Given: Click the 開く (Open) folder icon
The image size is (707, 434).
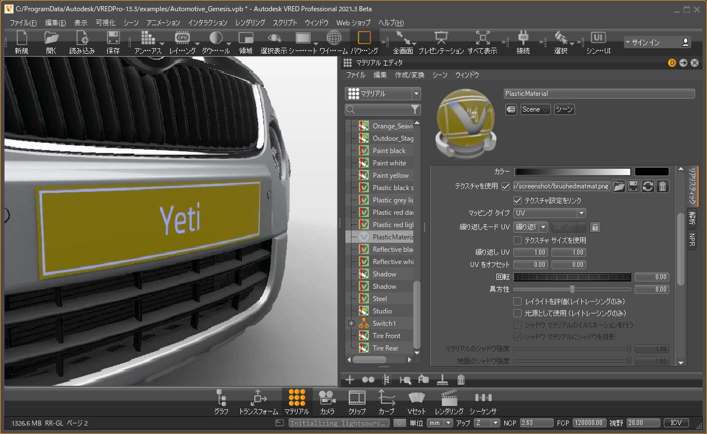Looking at the screenshot, I should coord(52,38).
